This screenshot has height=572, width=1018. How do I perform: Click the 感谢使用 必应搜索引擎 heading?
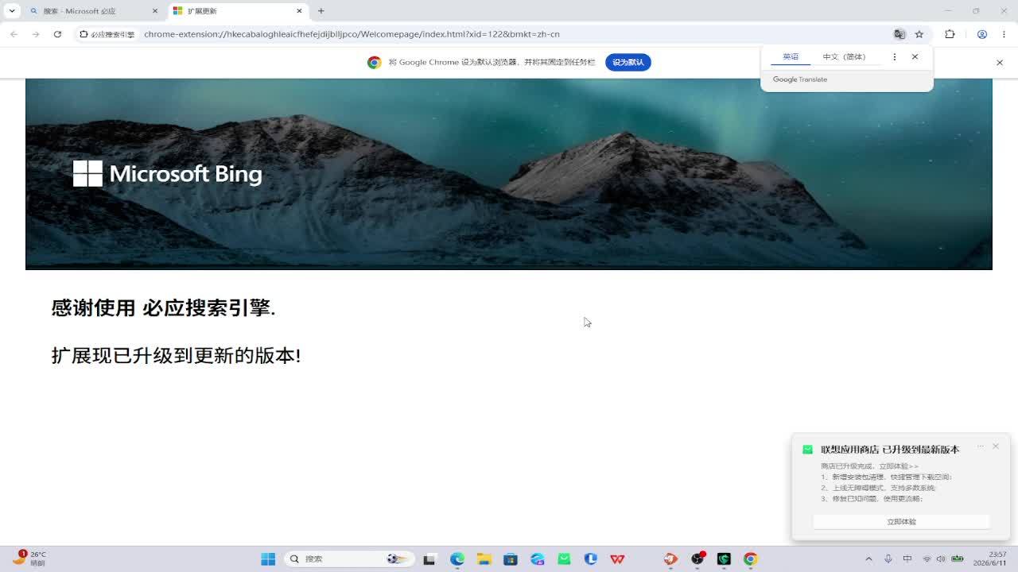163,307
